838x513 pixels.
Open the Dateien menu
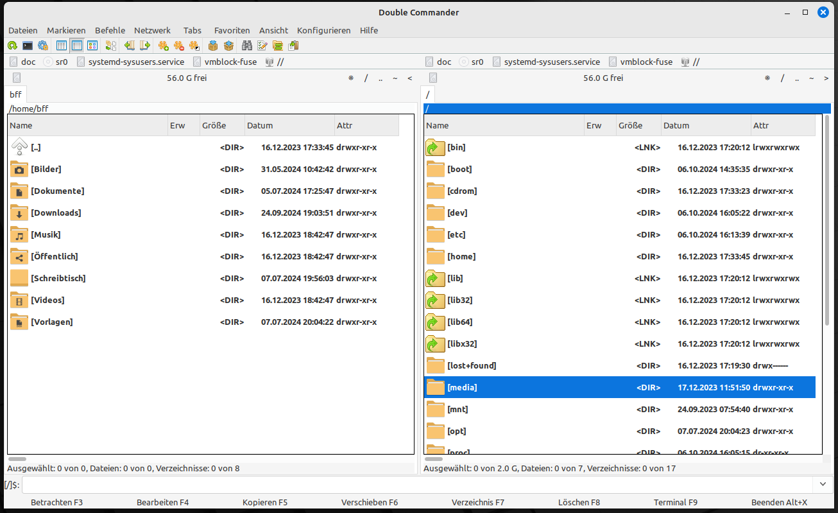pos(23,30)
